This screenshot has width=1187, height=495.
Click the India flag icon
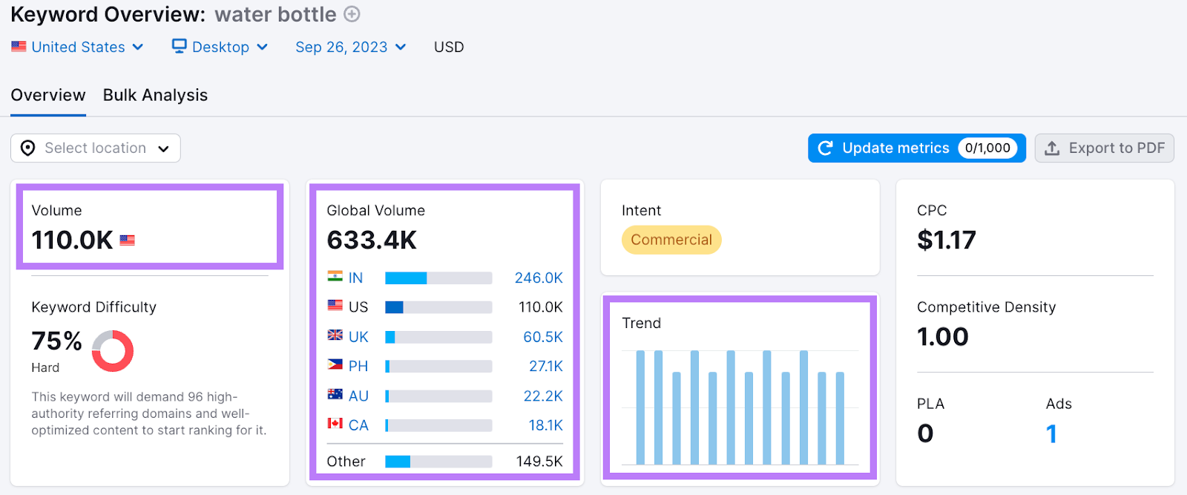click(x=335, y=277)
